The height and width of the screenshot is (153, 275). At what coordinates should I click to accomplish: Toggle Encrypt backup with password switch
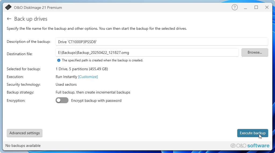coord(62,100)
